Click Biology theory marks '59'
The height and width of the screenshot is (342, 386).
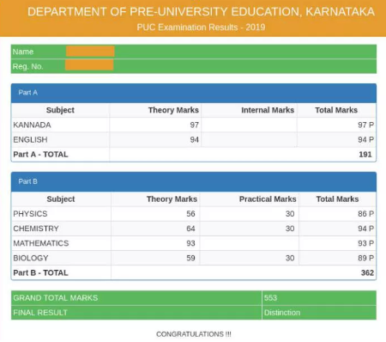[190, 258]
